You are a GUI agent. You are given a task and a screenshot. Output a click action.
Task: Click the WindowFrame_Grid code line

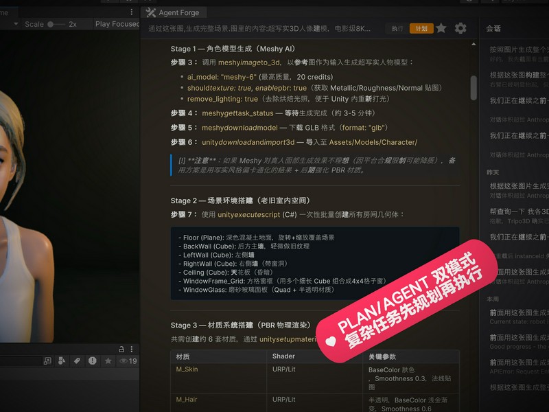[x=282, y=281]
